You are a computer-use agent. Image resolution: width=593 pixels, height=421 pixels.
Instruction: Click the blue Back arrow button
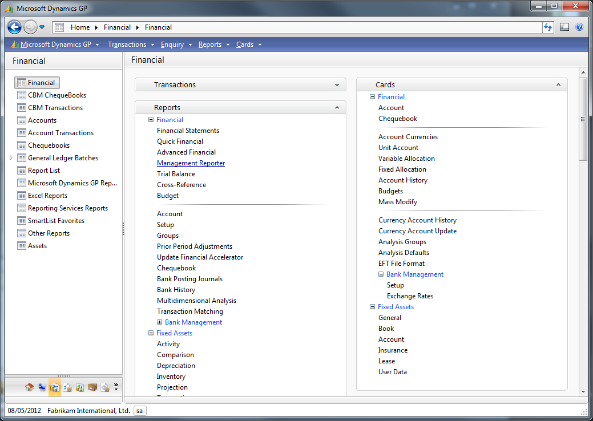click(x=14, y=27)
